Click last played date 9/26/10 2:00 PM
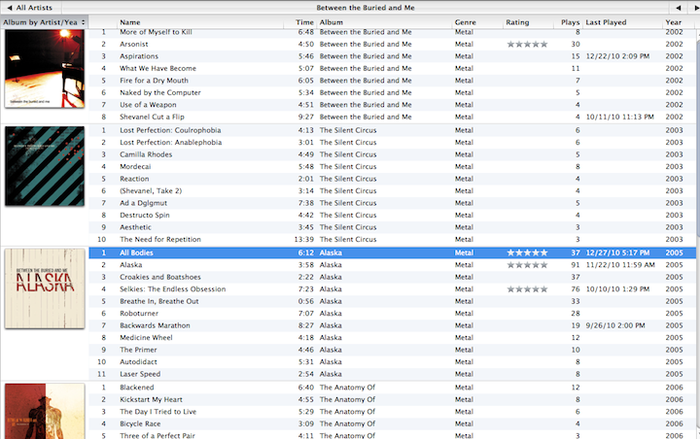700x439 pixels. click(x=615, y=325)
